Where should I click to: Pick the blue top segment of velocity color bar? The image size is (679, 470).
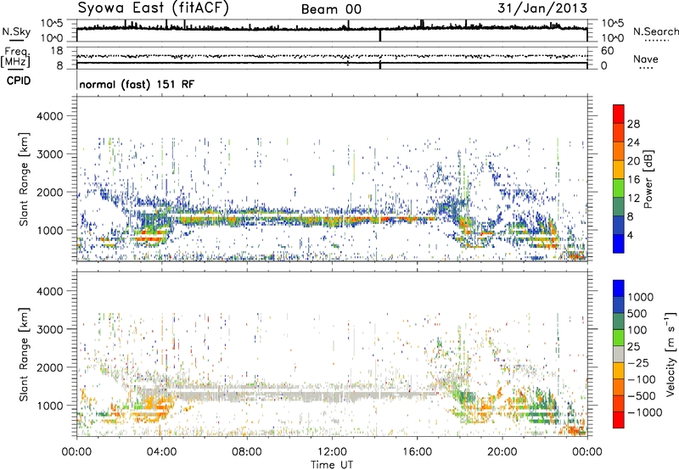click(x=619, y=288)
